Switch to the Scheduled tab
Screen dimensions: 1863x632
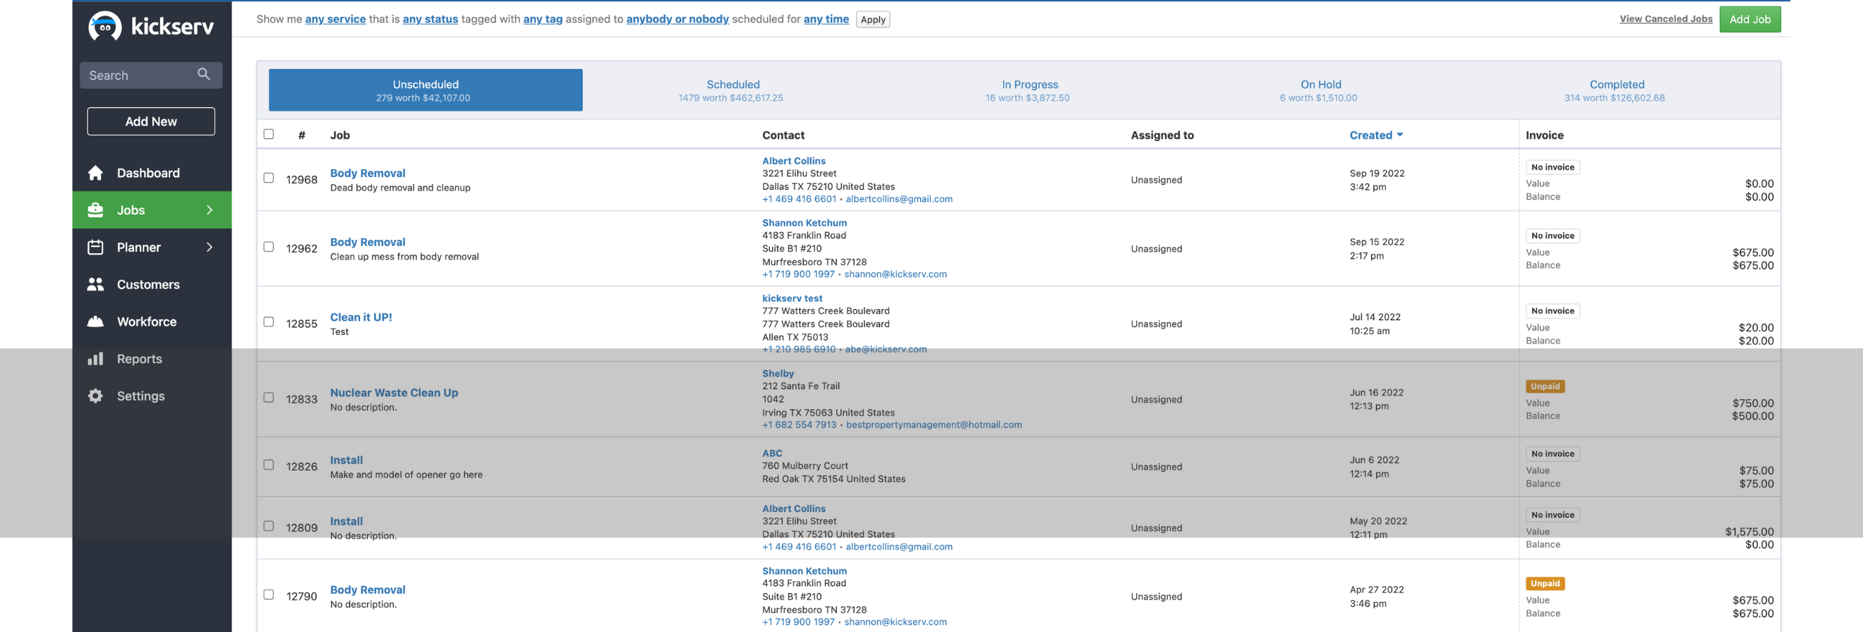(732, 90)
